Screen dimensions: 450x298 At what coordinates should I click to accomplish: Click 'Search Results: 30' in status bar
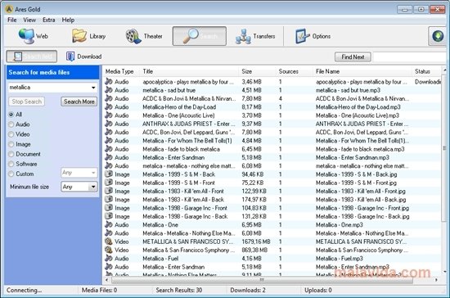coord(179,290)
